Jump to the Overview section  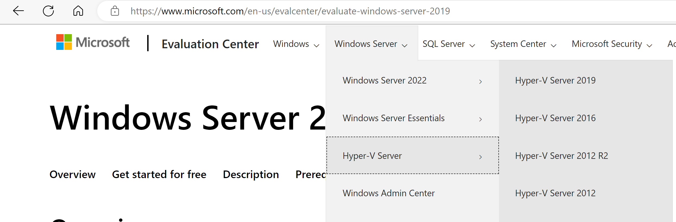(x=73, y=175)
